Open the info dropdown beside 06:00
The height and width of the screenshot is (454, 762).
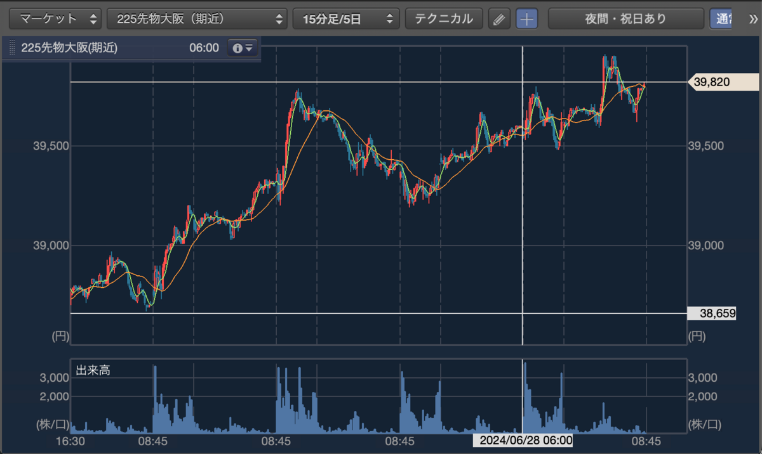243,48
